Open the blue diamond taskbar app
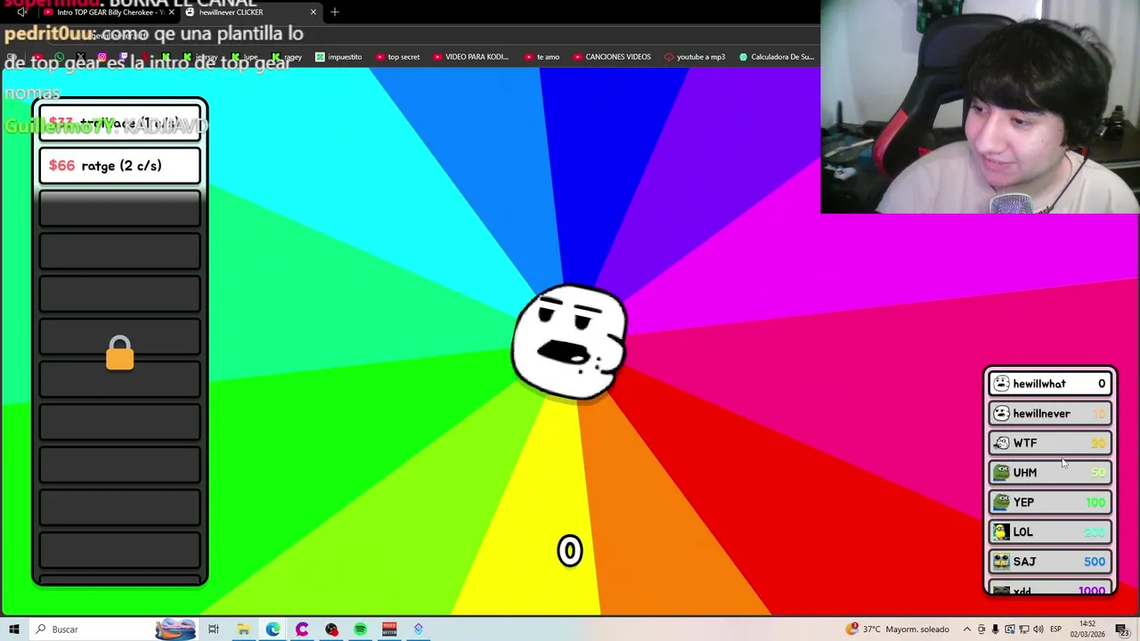The width and height of the screenshot is (1140, 641). click(419, 629)
